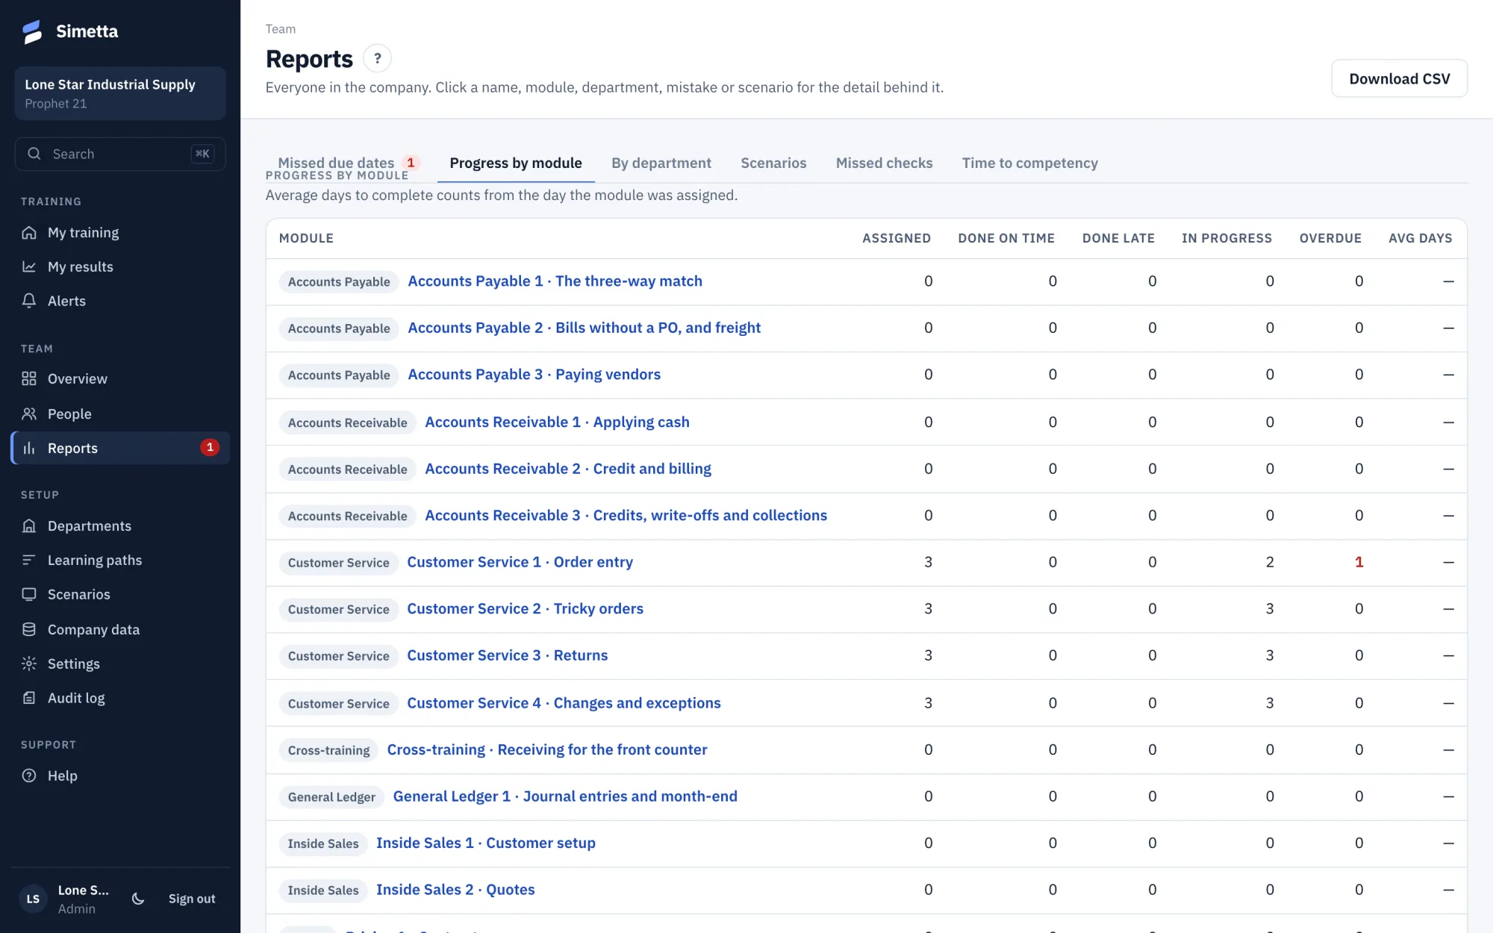This screenshot has width=1493, height=933.
Task: Open Accounts Payable 1 three-way match module
Action: point(555,281)
